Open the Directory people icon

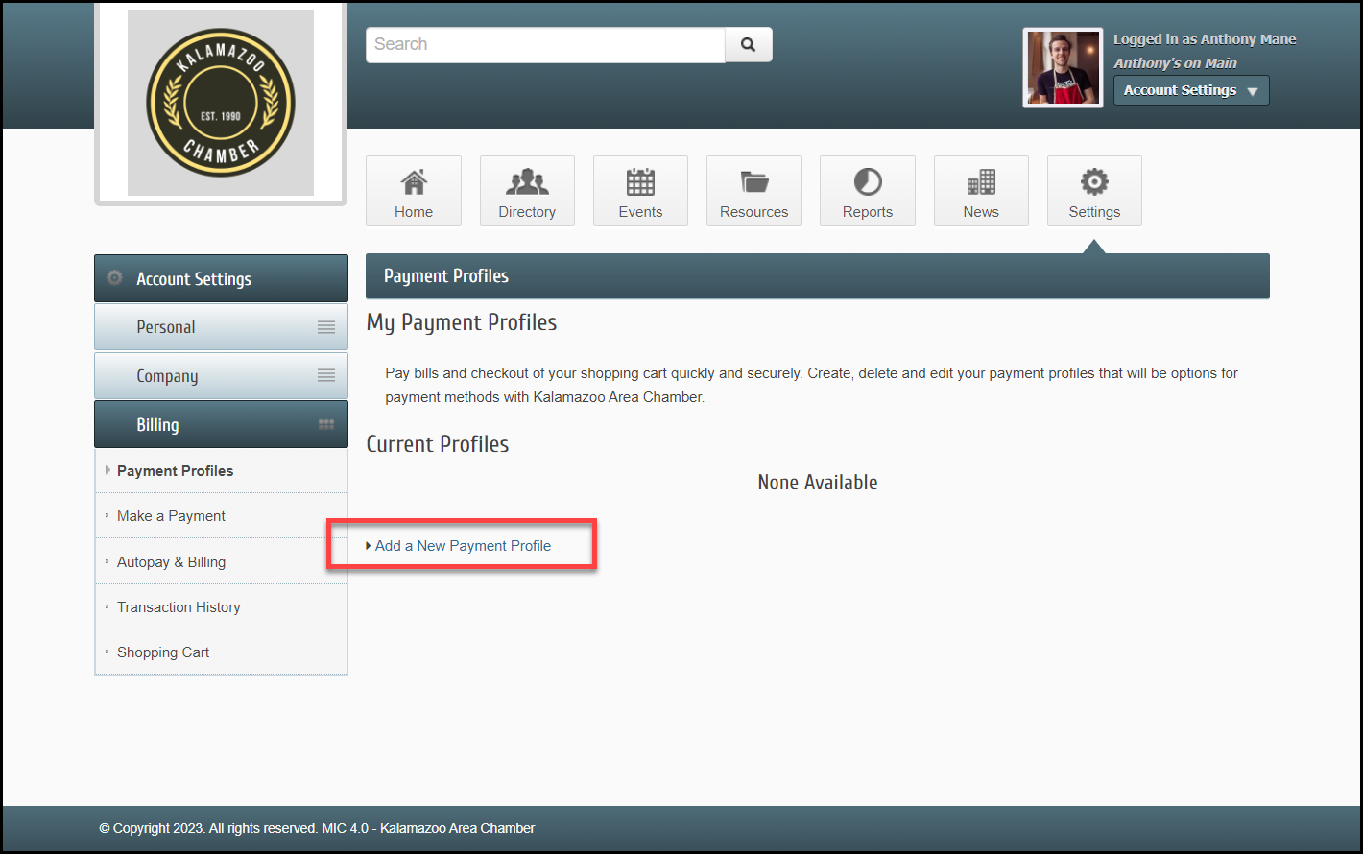527,181
